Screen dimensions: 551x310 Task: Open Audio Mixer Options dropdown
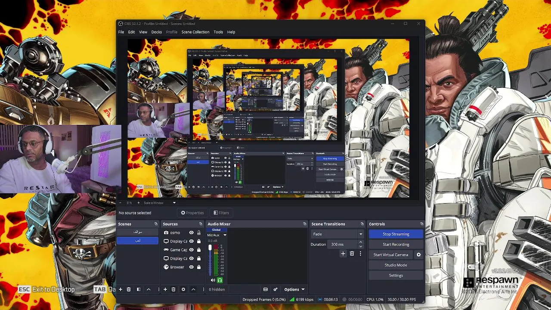[x=294, y=289]
